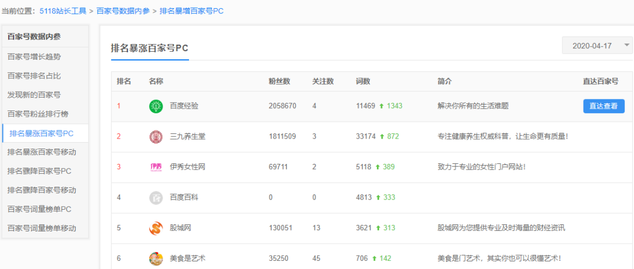This screenshot has height=269, width=634.
Task: Click the 排名 column header
Action: pos(124,81)
